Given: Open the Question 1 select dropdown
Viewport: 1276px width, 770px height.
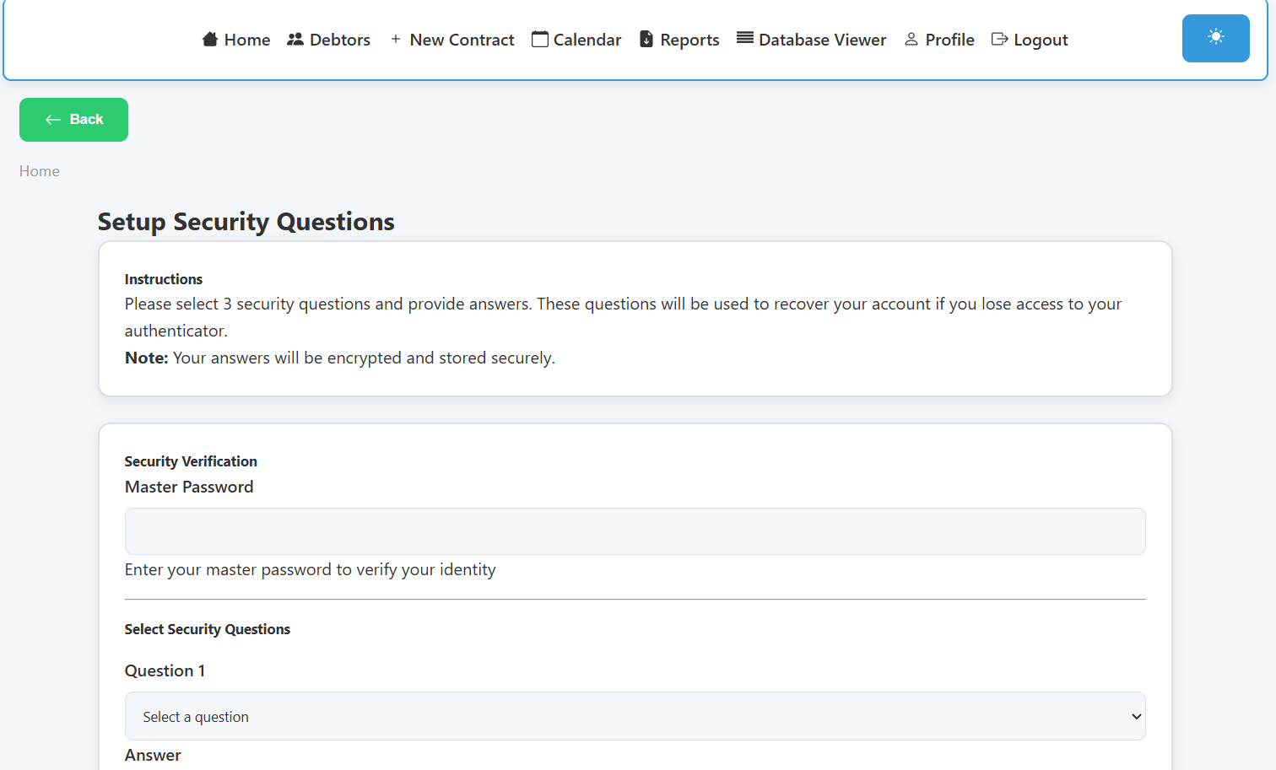Looking at the screenshot, I should click(x=635, y=716).
